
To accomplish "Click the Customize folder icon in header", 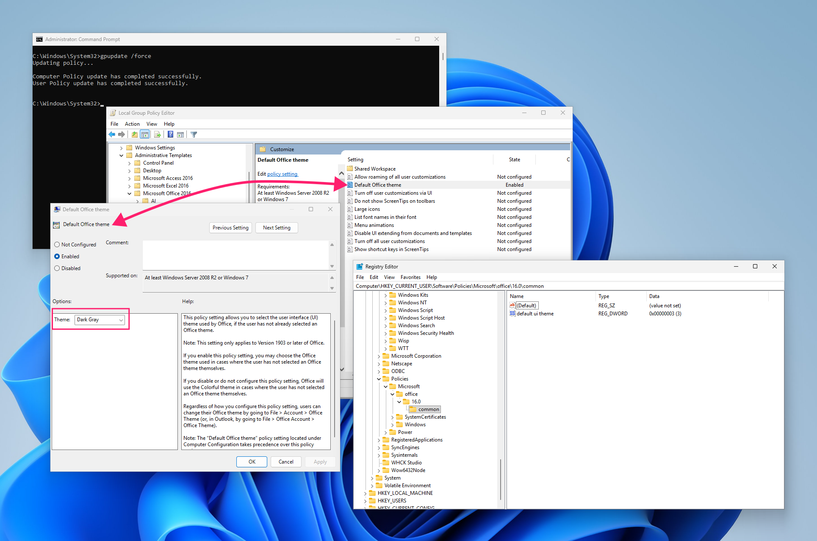I will [x=263, y=149].
